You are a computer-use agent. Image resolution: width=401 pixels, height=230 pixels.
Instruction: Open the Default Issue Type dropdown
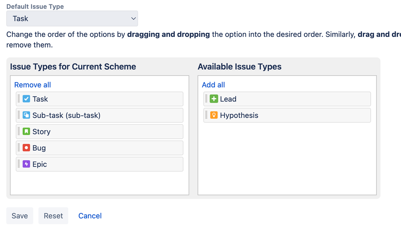tap(72, 18)
